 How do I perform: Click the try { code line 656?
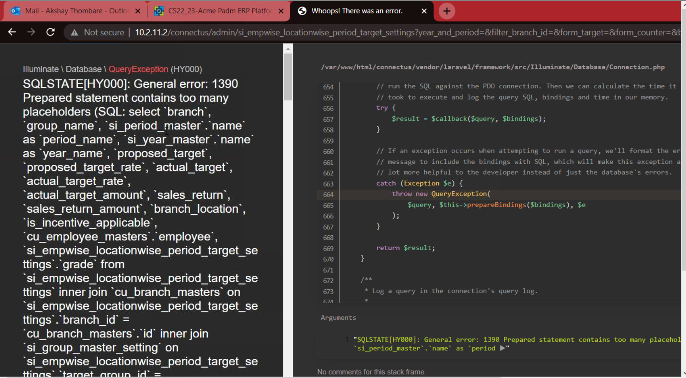point(386,108)
